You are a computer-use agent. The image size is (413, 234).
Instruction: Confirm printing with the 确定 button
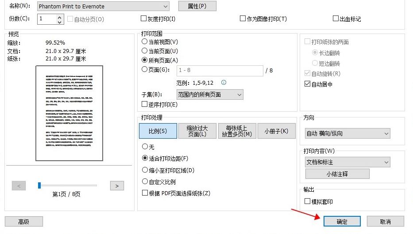pyautogui.click(x=342, y=221)
